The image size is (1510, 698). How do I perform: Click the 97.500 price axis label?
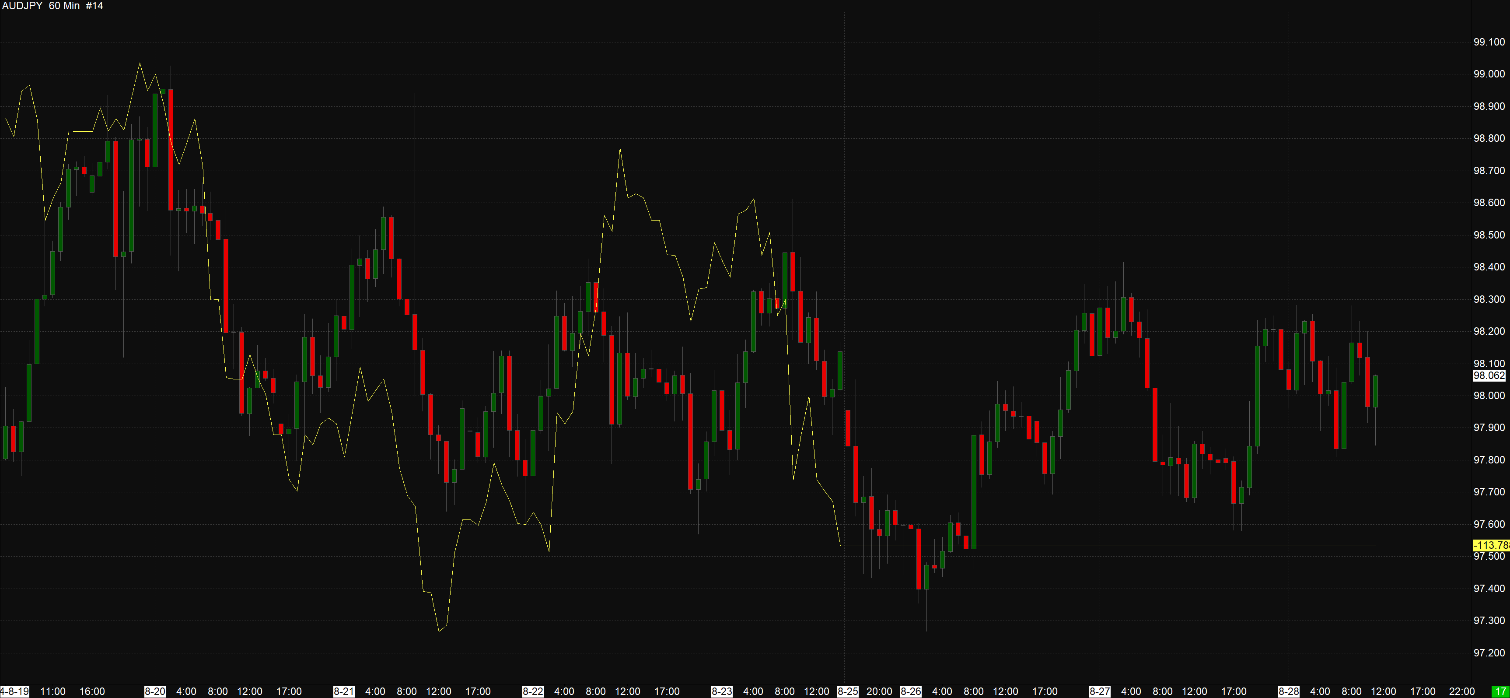pyautogui.click(x=1489, y=557)
